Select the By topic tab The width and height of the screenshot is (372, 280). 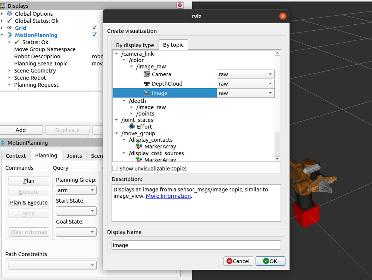point(173,45)
